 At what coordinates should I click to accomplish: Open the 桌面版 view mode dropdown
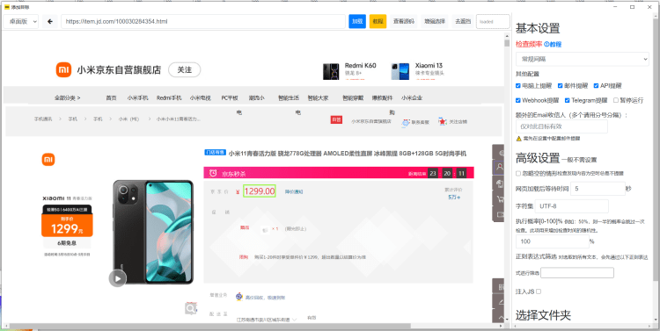pos(20,21)
